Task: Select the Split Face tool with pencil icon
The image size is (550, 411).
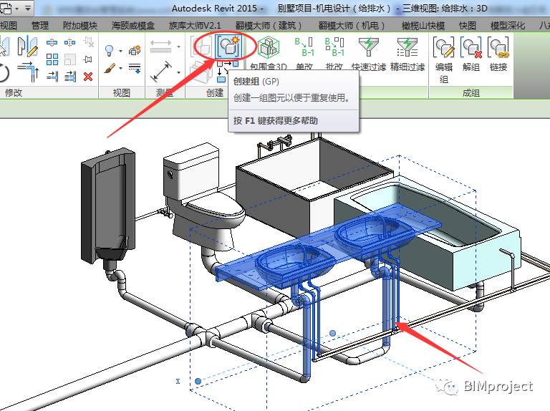Action: coord(28,47)
